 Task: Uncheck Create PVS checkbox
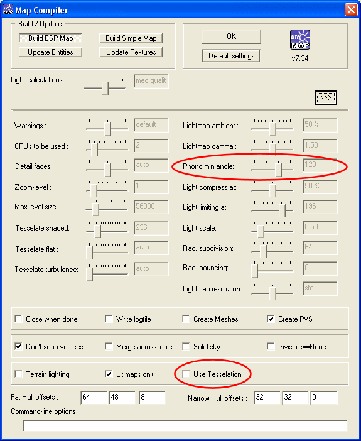click(271, 319)
